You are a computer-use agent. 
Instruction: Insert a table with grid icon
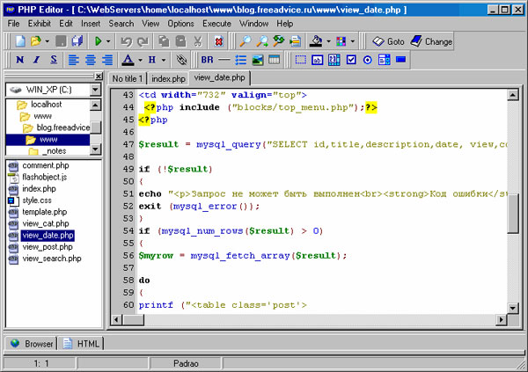[274, 60]
